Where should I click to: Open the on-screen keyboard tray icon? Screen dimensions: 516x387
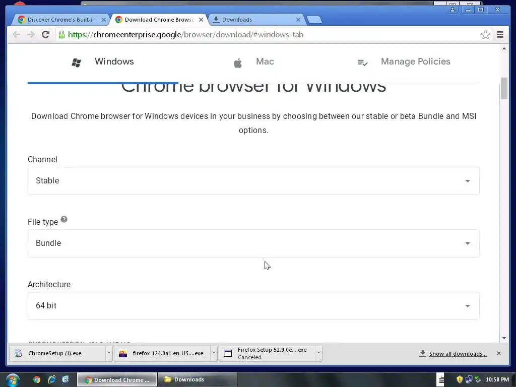point(441,380)
